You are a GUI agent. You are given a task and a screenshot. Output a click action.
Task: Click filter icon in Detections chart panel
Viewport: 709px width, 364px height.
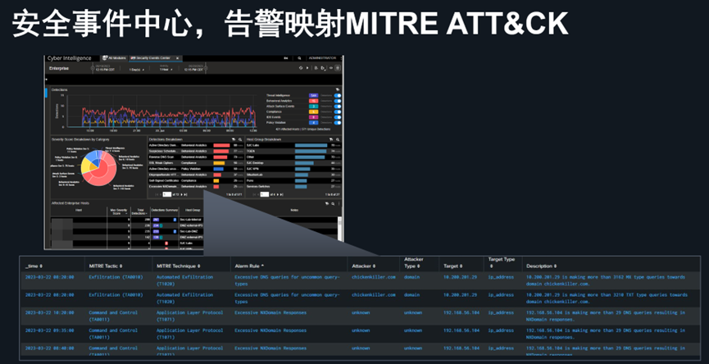(337, 88)
